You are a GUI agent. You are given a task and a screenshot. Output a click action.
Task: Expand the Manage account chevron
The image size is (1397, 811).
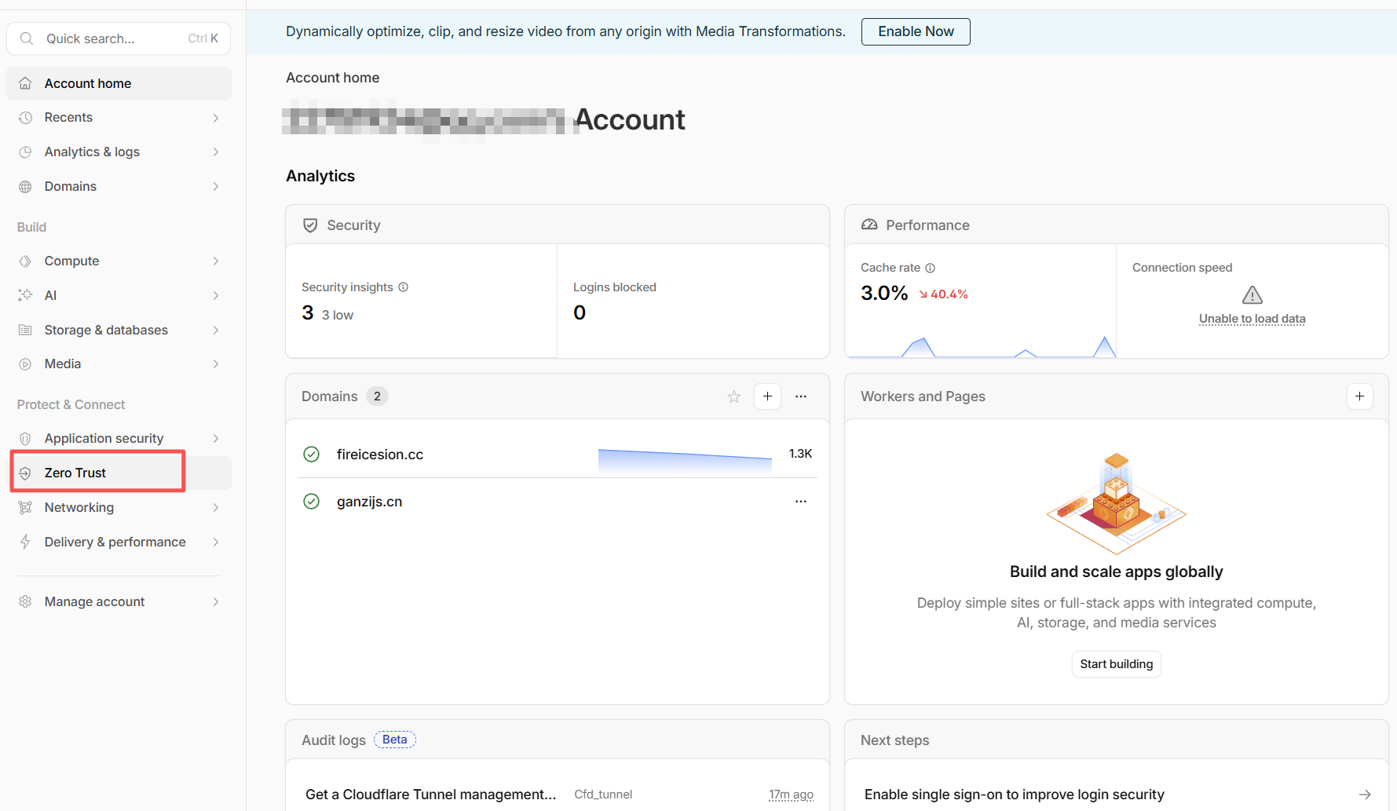[216, 601]
